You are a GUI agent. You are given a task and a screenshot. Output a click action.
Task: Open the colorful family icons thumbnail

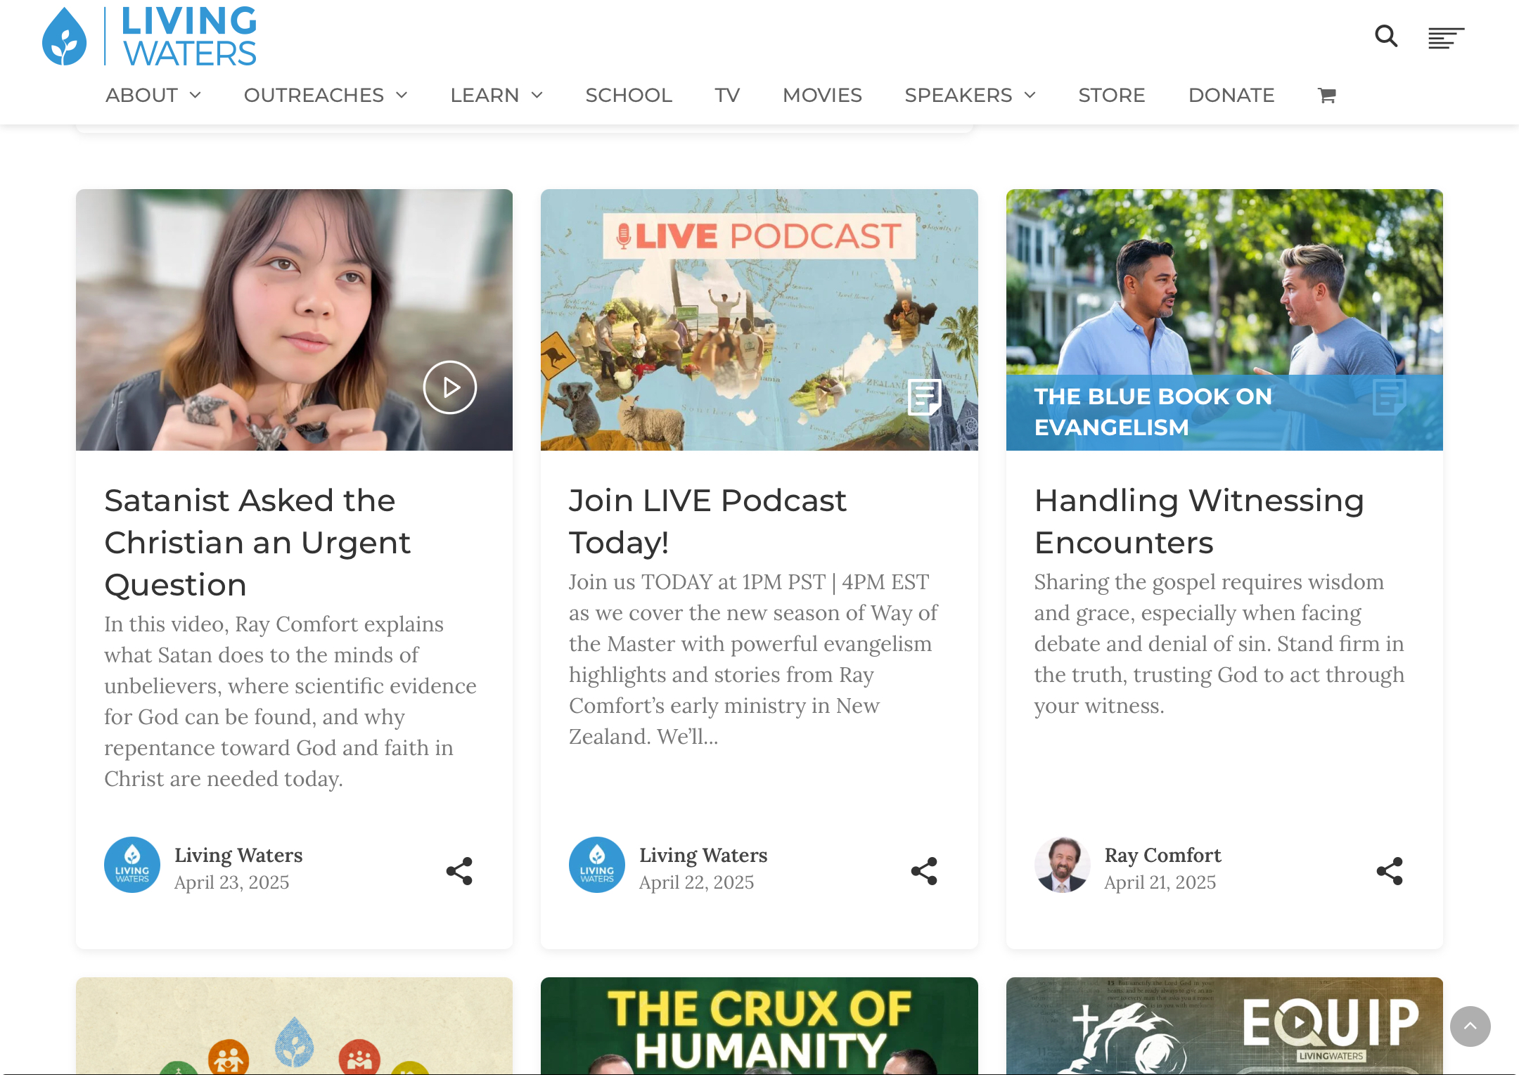click(x=294, y=1025)
